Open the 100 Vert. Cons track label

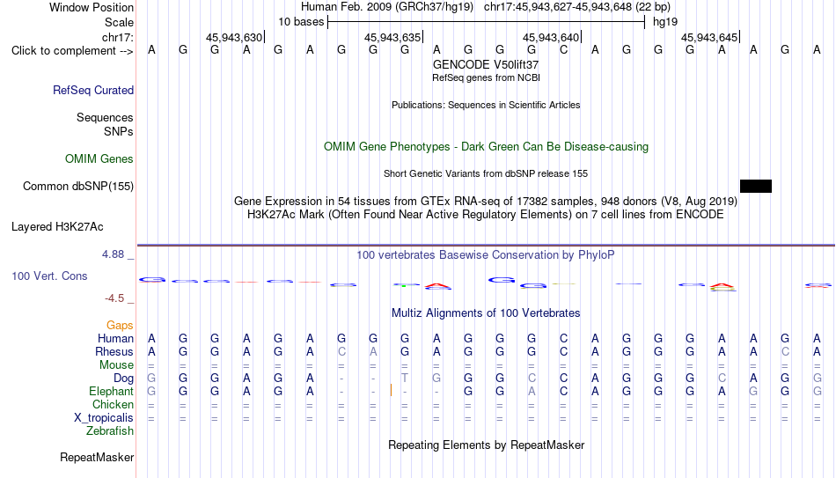(x=49, y=276)
